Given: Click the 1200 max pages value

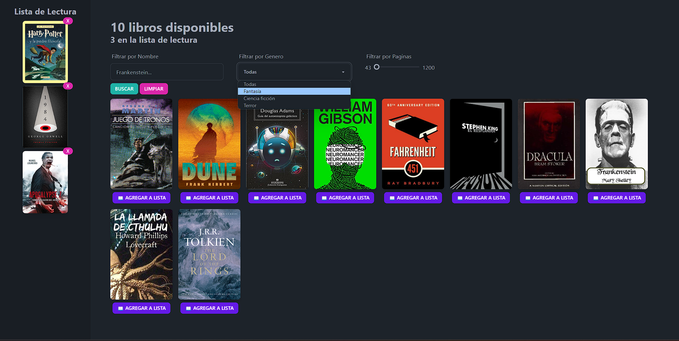Looking at the screenshot, I should pos(428,68).
